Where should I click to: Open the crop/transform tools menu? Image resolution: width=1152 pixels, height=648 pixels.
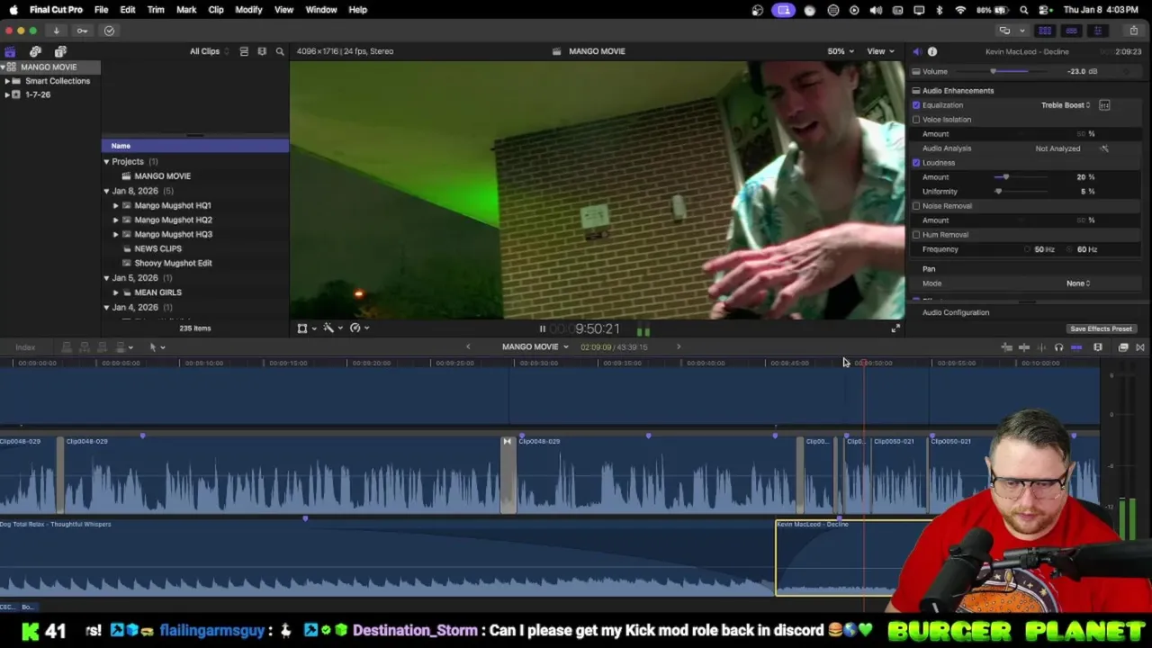coord(306,328)
